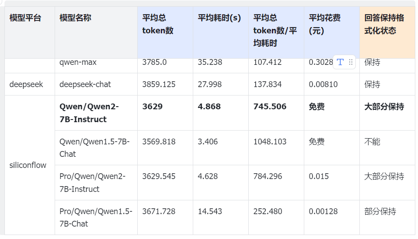The image size is (418, 239).
Task: Select the bold 745.506 value cell
Action: [270, 107]
